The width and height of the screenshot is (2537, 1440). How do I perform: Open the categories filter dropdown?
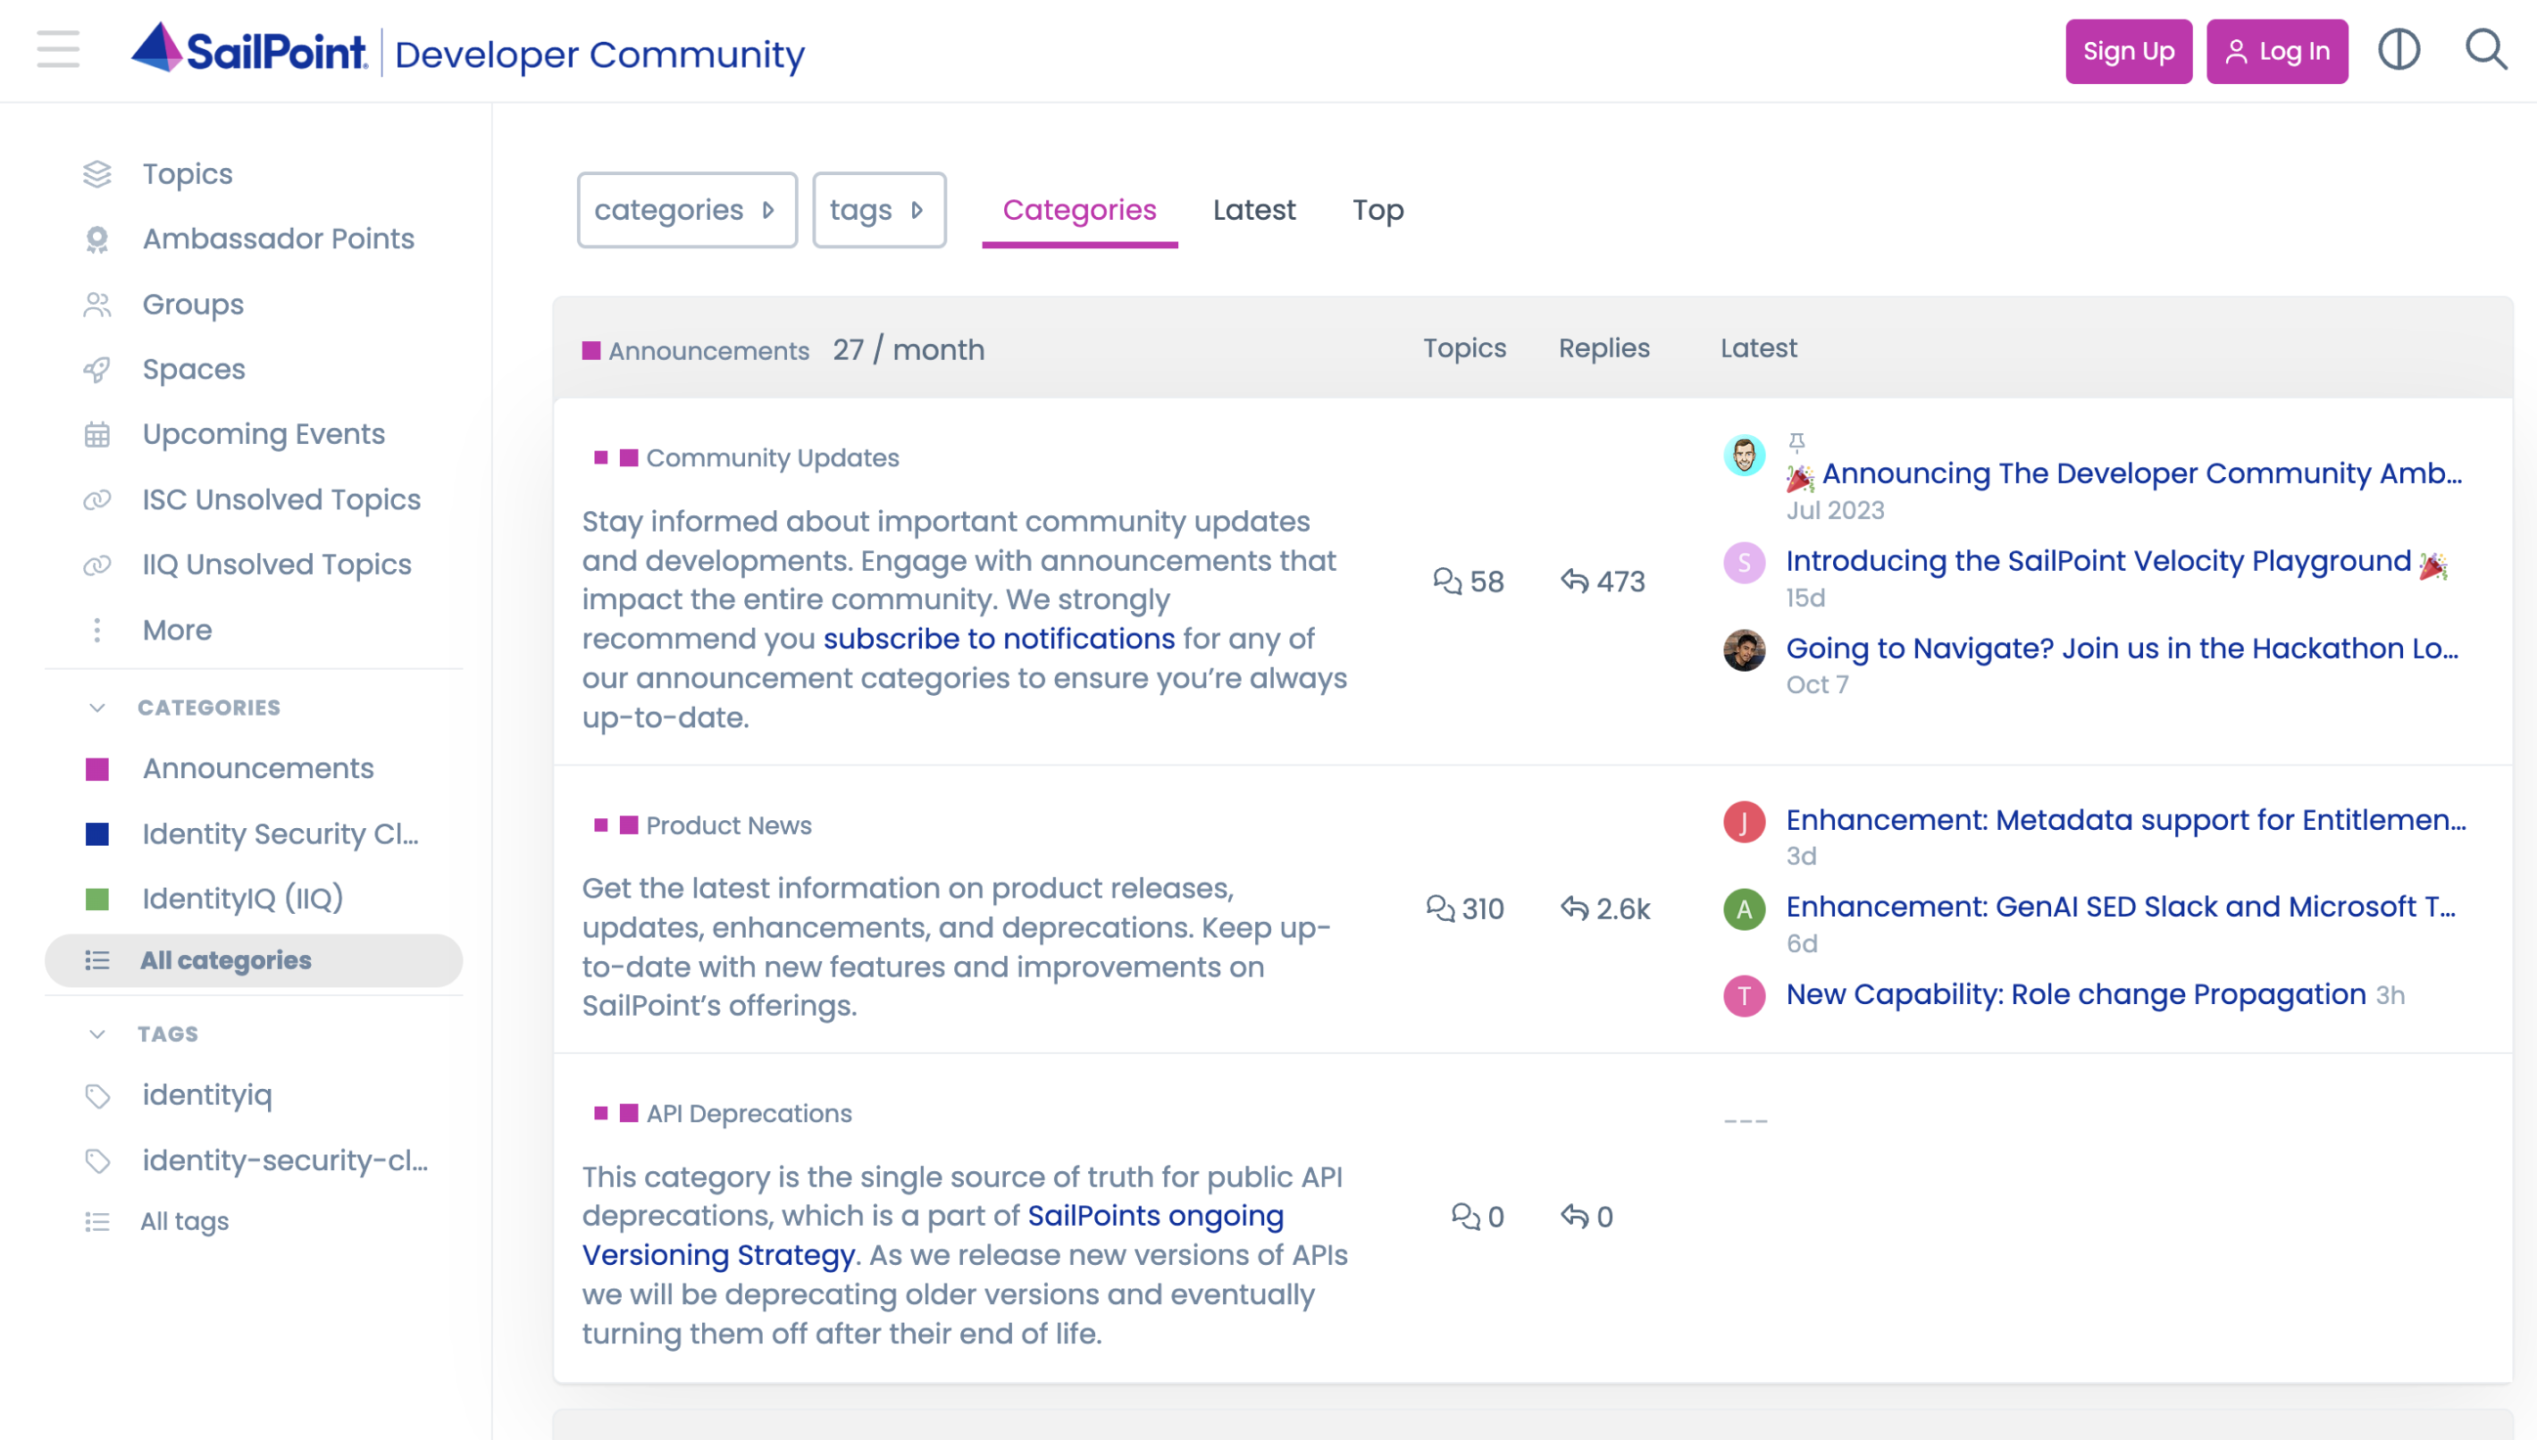[x=686, y=209]
